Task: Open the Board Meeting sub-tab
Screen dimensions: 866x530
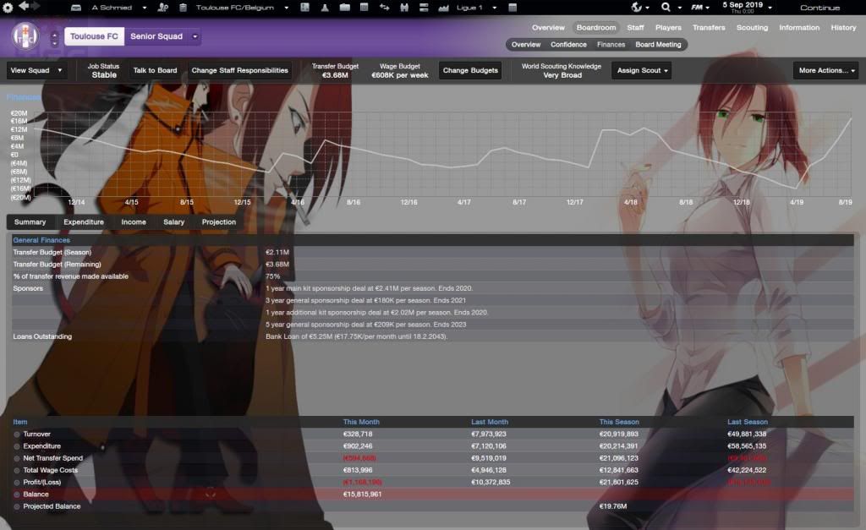Action: tap(658, 45)
